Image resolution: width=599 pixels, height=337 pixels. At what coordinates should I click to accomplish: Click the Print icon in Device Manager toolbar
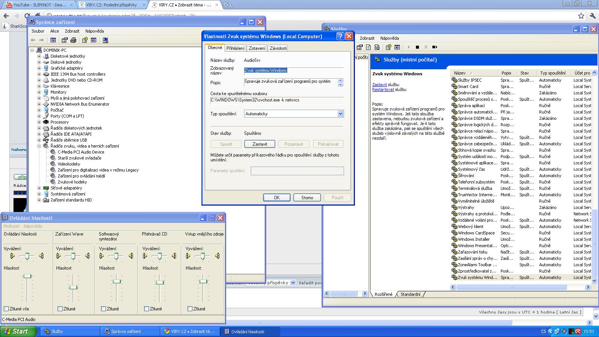click(x=73, y=40)
